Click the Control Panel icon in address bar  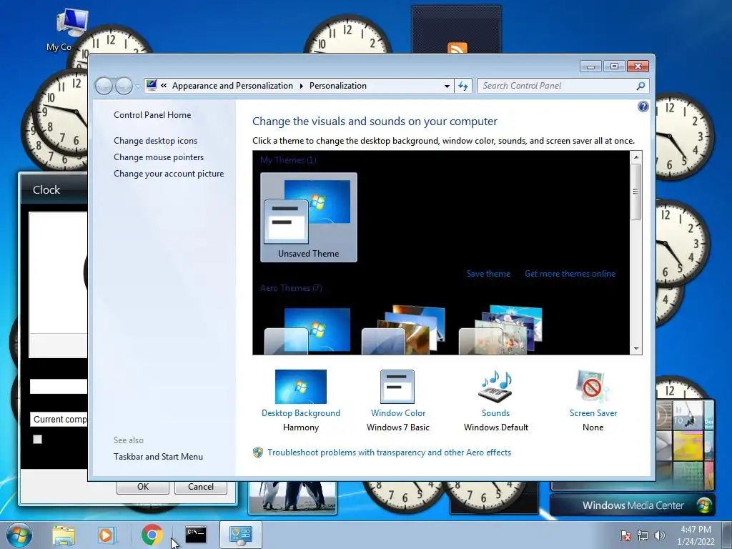click(152, 85)
